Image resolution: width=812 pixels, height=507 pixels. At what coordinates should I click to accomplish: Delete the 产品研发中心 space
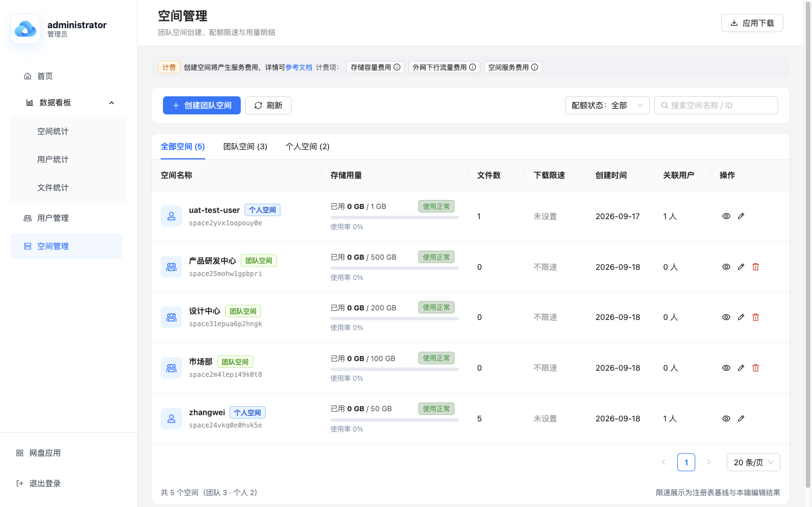point(756,266)
